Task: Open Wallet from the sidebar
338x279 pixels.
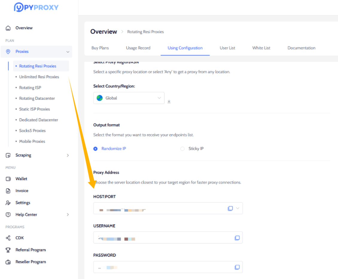Action: (x=21, y=179)
